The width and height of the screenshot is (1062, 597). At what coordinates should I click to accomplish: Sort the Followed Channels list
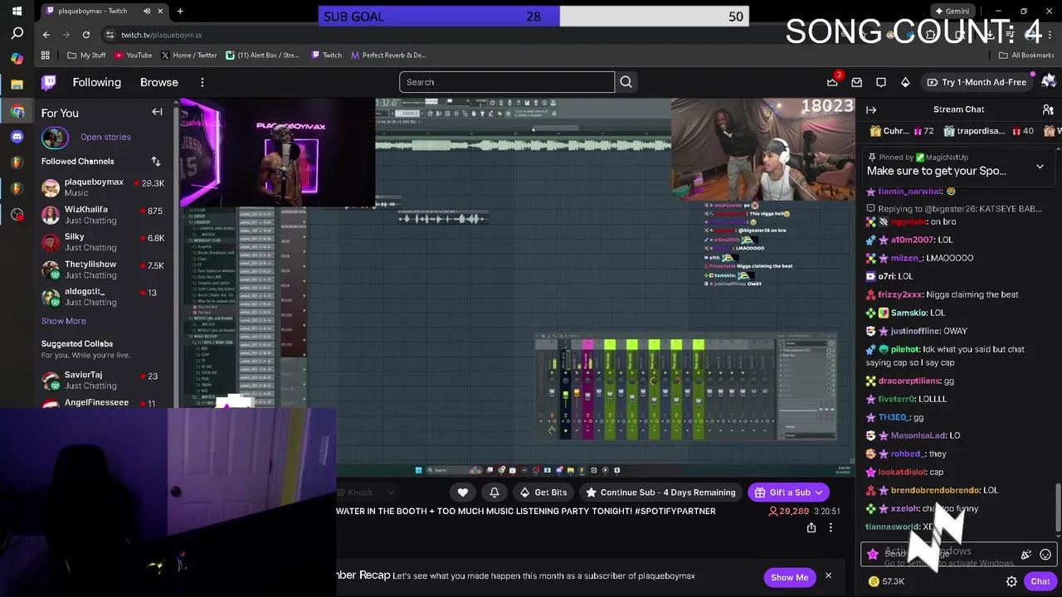pos(155,161)
